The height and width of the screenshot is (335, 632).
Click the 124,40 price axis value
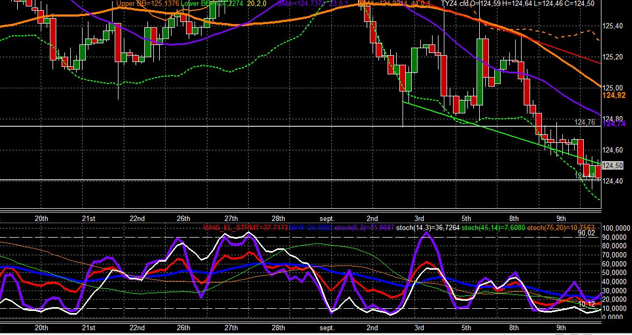pos(612,180)
